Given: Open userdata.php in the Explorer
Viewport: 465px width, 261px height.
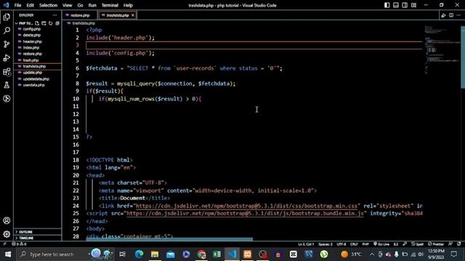Looking at the screenshot, I should pos(38,85).
